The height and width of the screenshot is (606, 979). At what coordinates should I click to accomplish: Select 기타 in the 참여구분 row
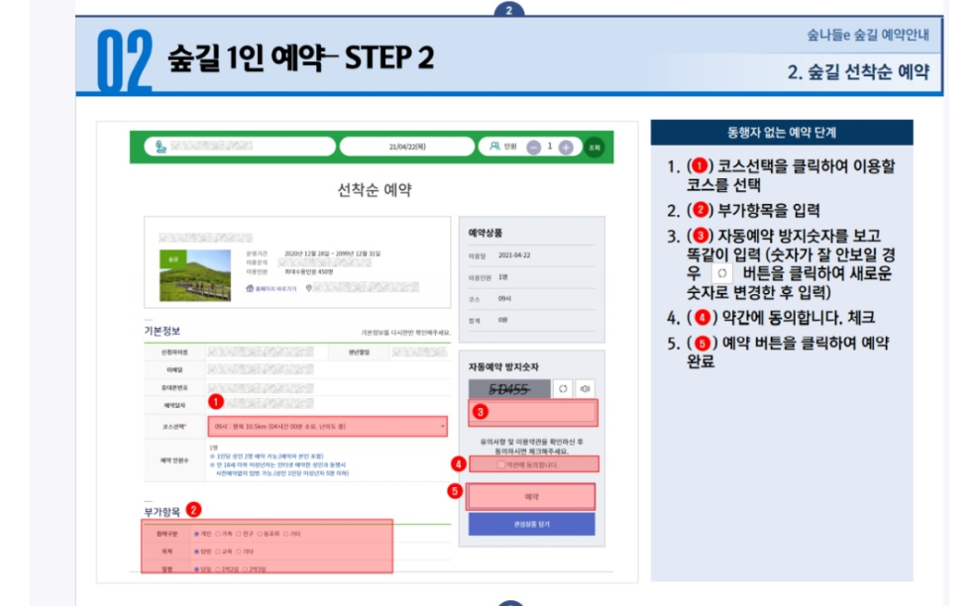[286, 535]
